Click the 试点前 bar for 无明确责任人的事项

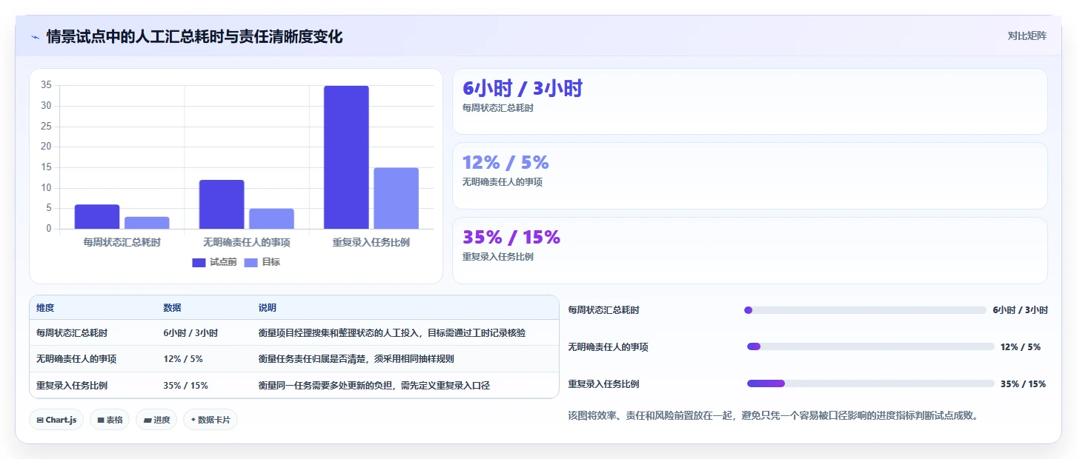[x=222, y=204]
